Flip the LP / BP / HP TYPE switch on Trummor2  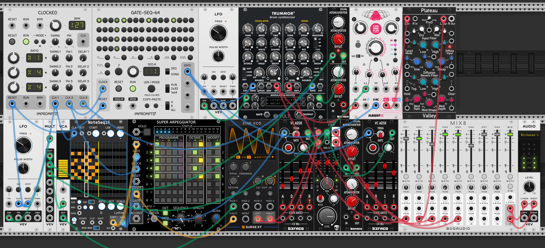(x=315, y=43)
